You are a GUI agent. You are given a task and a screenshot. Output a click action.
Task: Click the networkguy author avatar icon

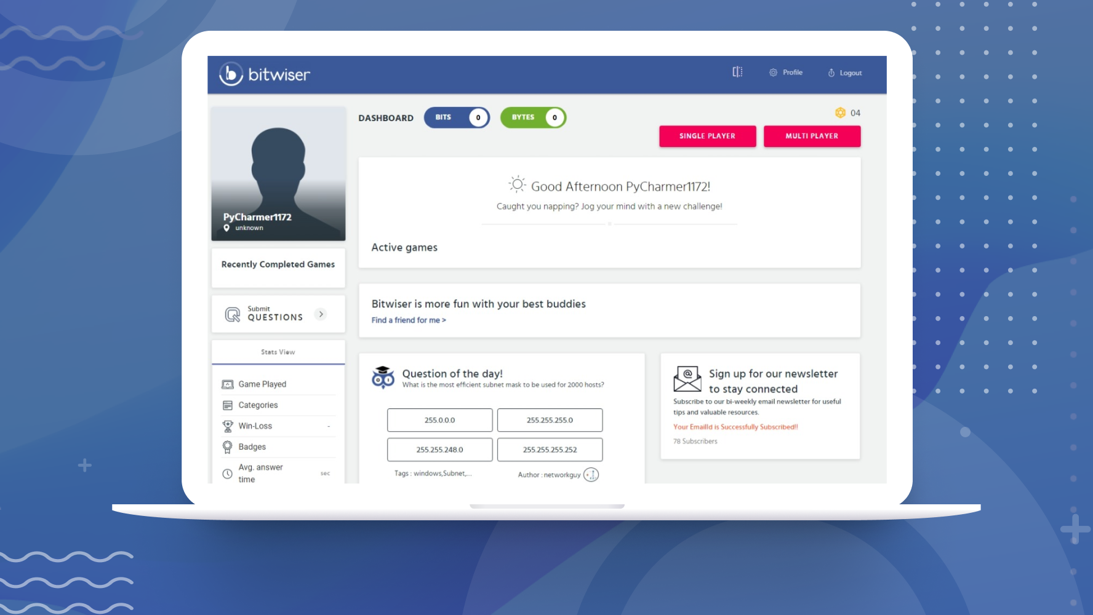coord(590,474)
